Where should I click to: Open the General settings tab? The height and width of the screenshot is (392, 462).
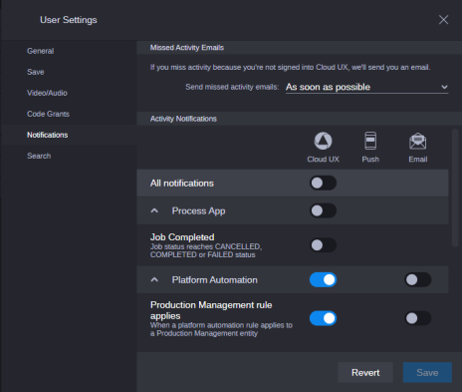(x=41, y=51)
